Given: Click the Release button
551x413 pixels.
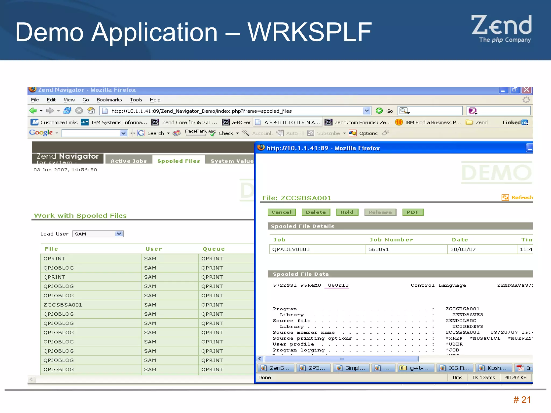Looking at the screenshot, I should [x=380, y=212].
